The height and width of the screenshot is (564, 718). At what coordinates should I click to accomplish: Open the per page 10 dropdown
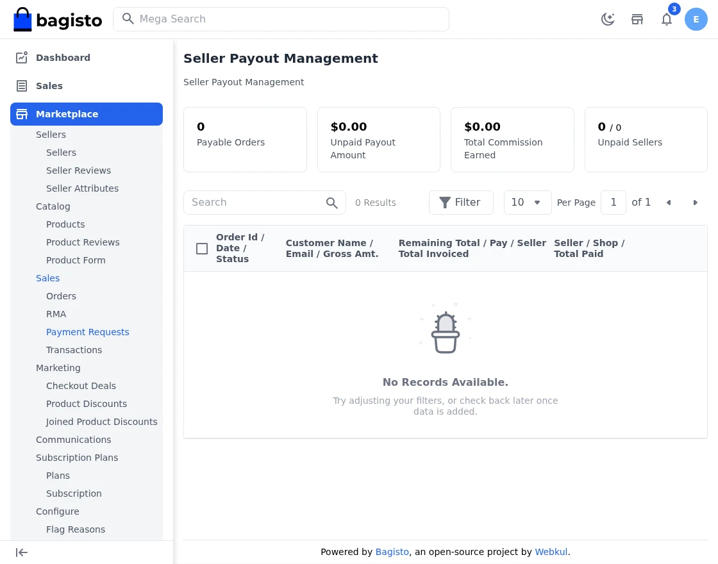point(528,203)
